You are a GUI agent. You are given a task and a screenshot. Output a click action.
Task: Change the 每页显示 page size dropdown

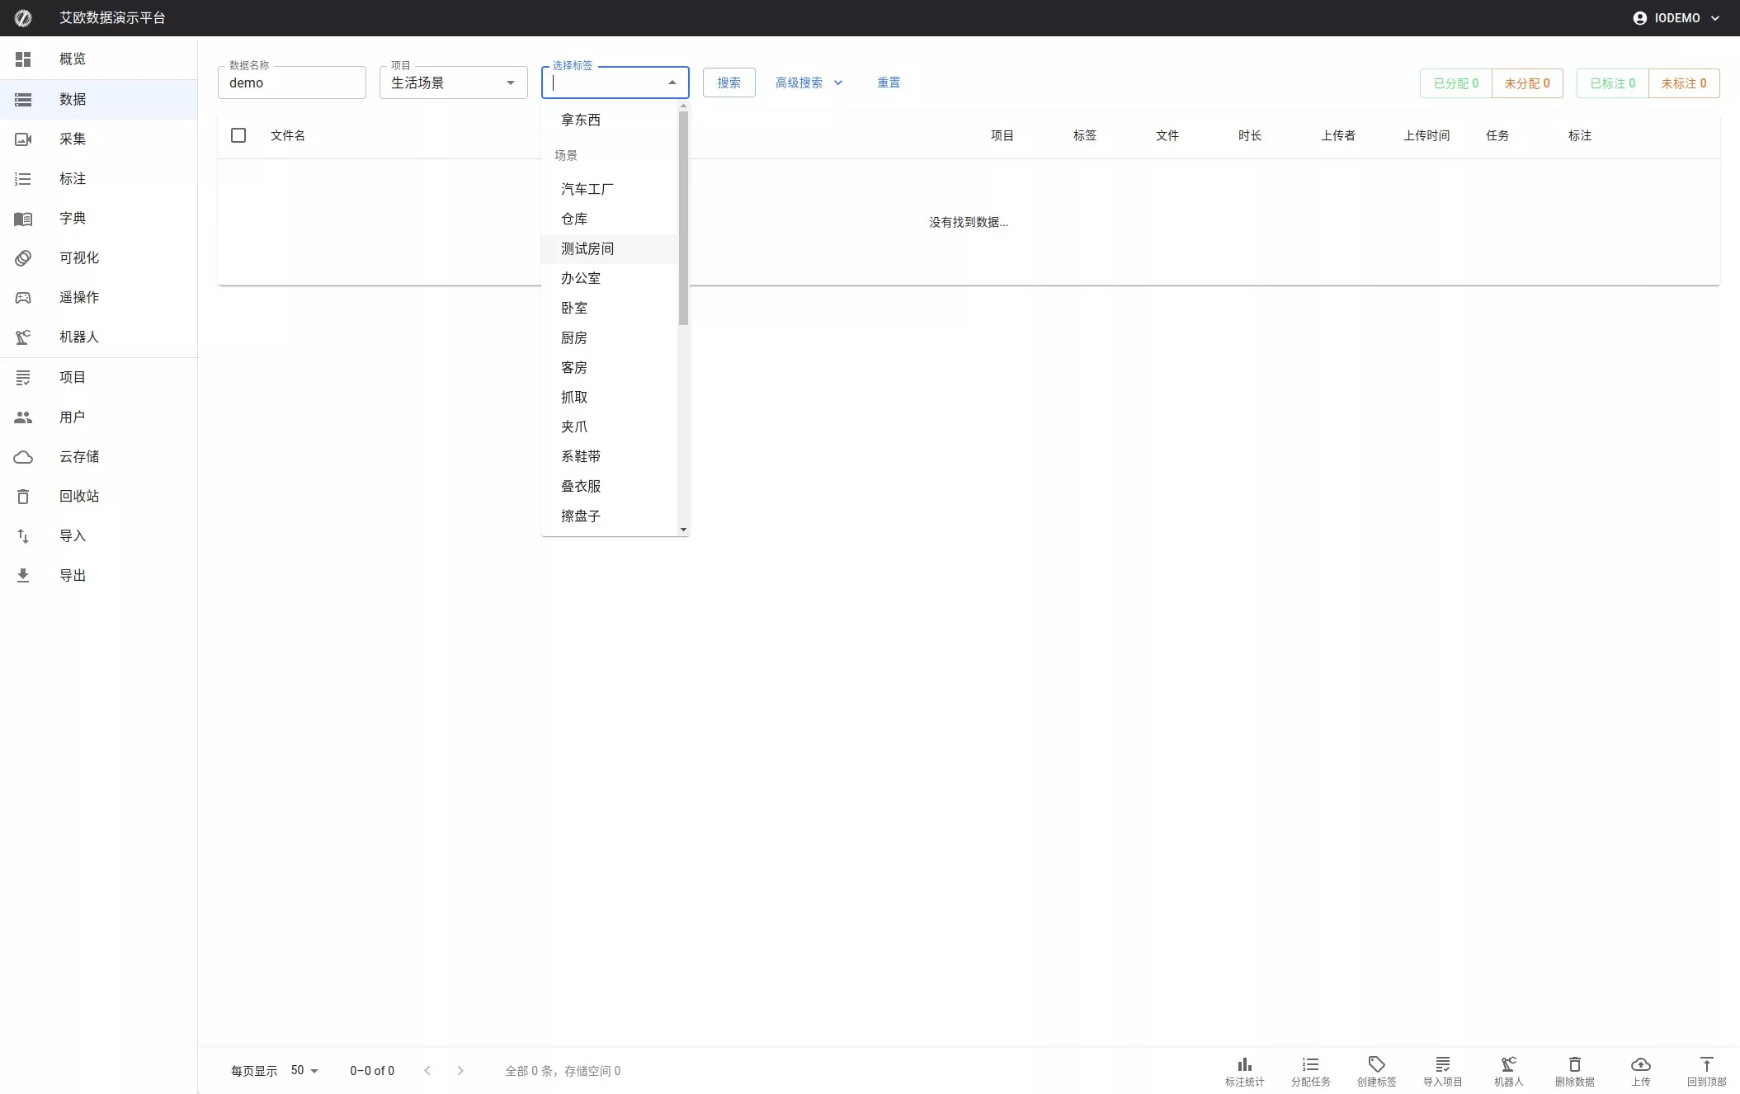click(x=303, y=1070)
